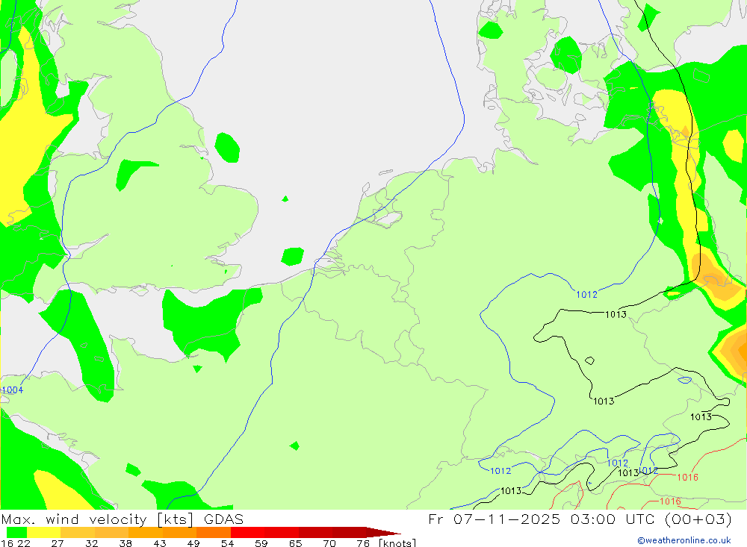Click the '38' value under the legend
747x547 pixels.
pos(125,543)
